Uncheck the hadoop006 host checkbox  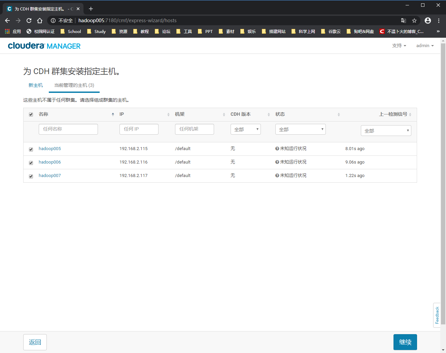pos(31,163)
